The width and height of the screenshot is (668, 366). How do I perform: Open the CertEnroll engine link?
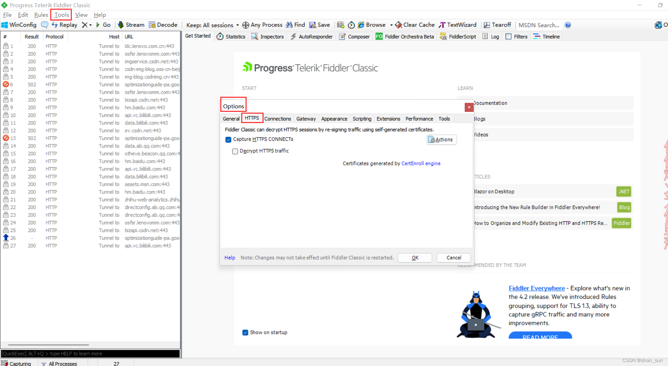[421, 164]
